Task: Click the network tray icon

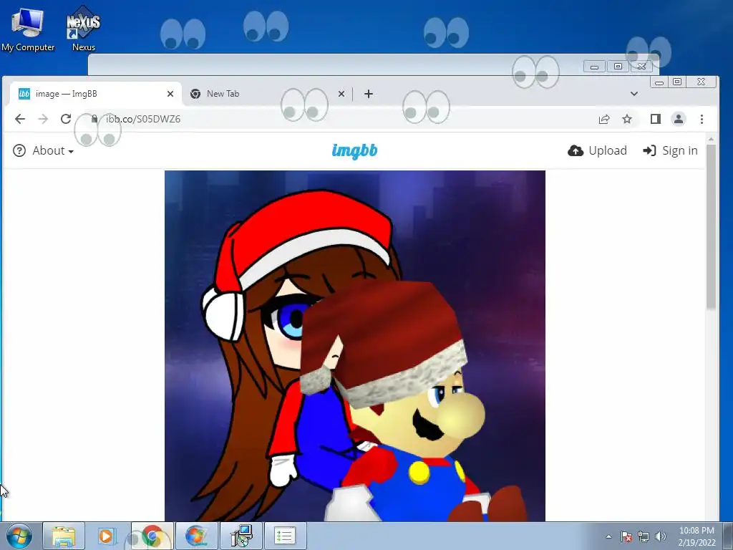Action: [x=644, y=536]
